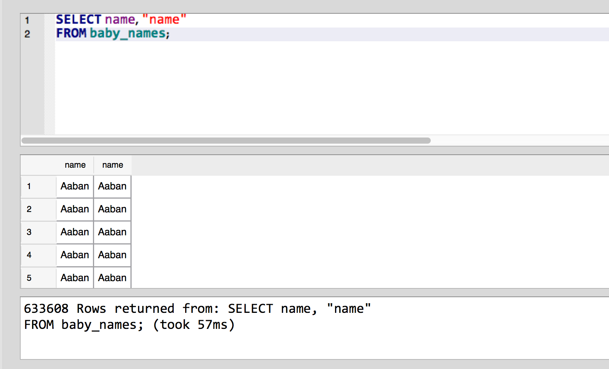Viewport: 609px width, 369px height.
Task: Select line number 1 in the editor gutter
Action: (x=27, y=20)
